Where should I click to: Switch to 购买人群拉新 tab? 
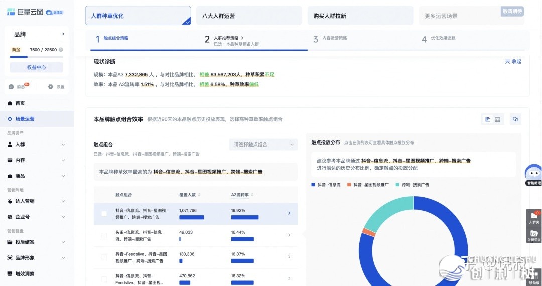tap(360, 16)
